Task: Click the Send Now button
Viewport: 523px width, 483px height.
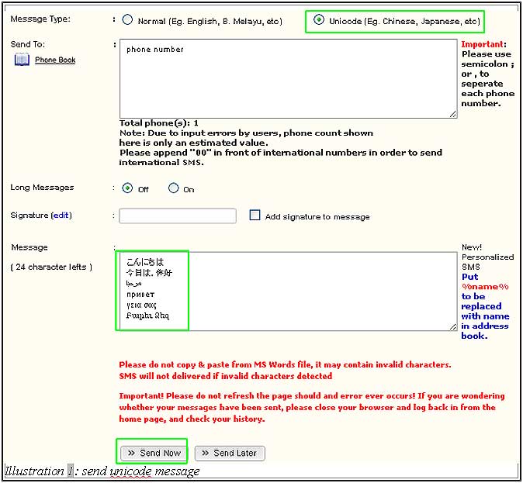Action: 154,454
